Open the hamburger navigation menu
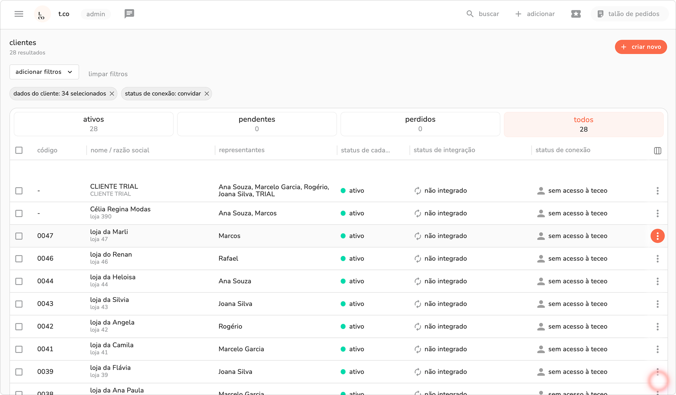This screenshot has height=395, width=676. click(x=19, y=14)
